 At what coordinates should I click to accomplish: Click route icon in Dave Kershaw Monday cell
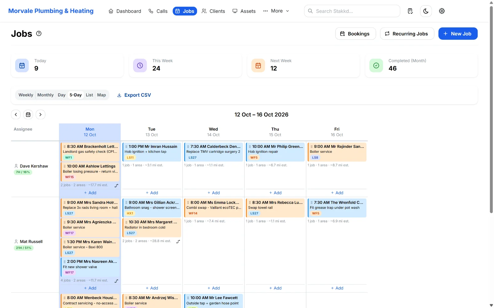(116, 186)
